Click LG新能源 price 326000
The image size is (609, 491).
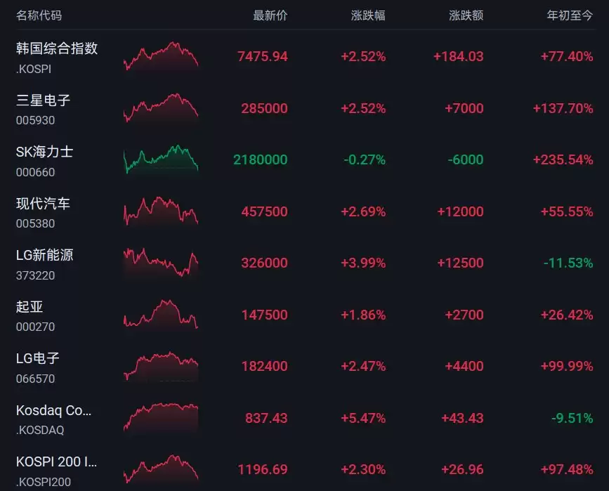point(265,263)
